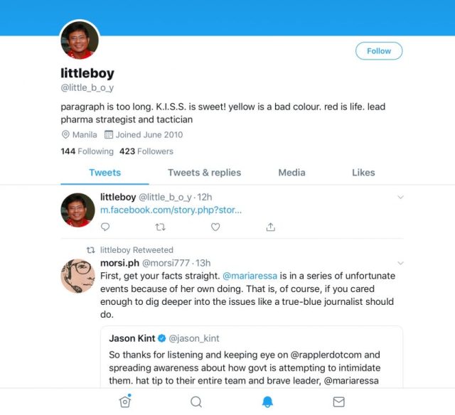View the 144 Following list
This screenshot has height=415, width=455.
click(87, 151)
